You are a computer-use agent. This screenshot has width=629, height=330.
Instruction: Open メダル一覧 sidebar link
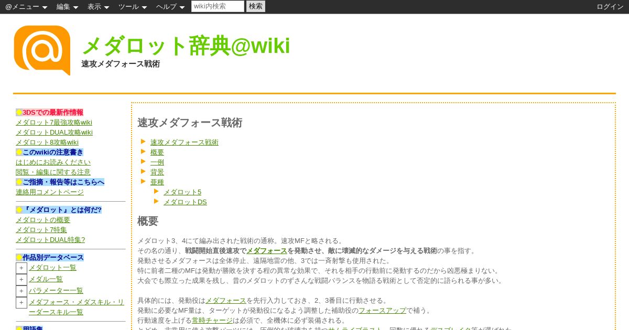46,279
